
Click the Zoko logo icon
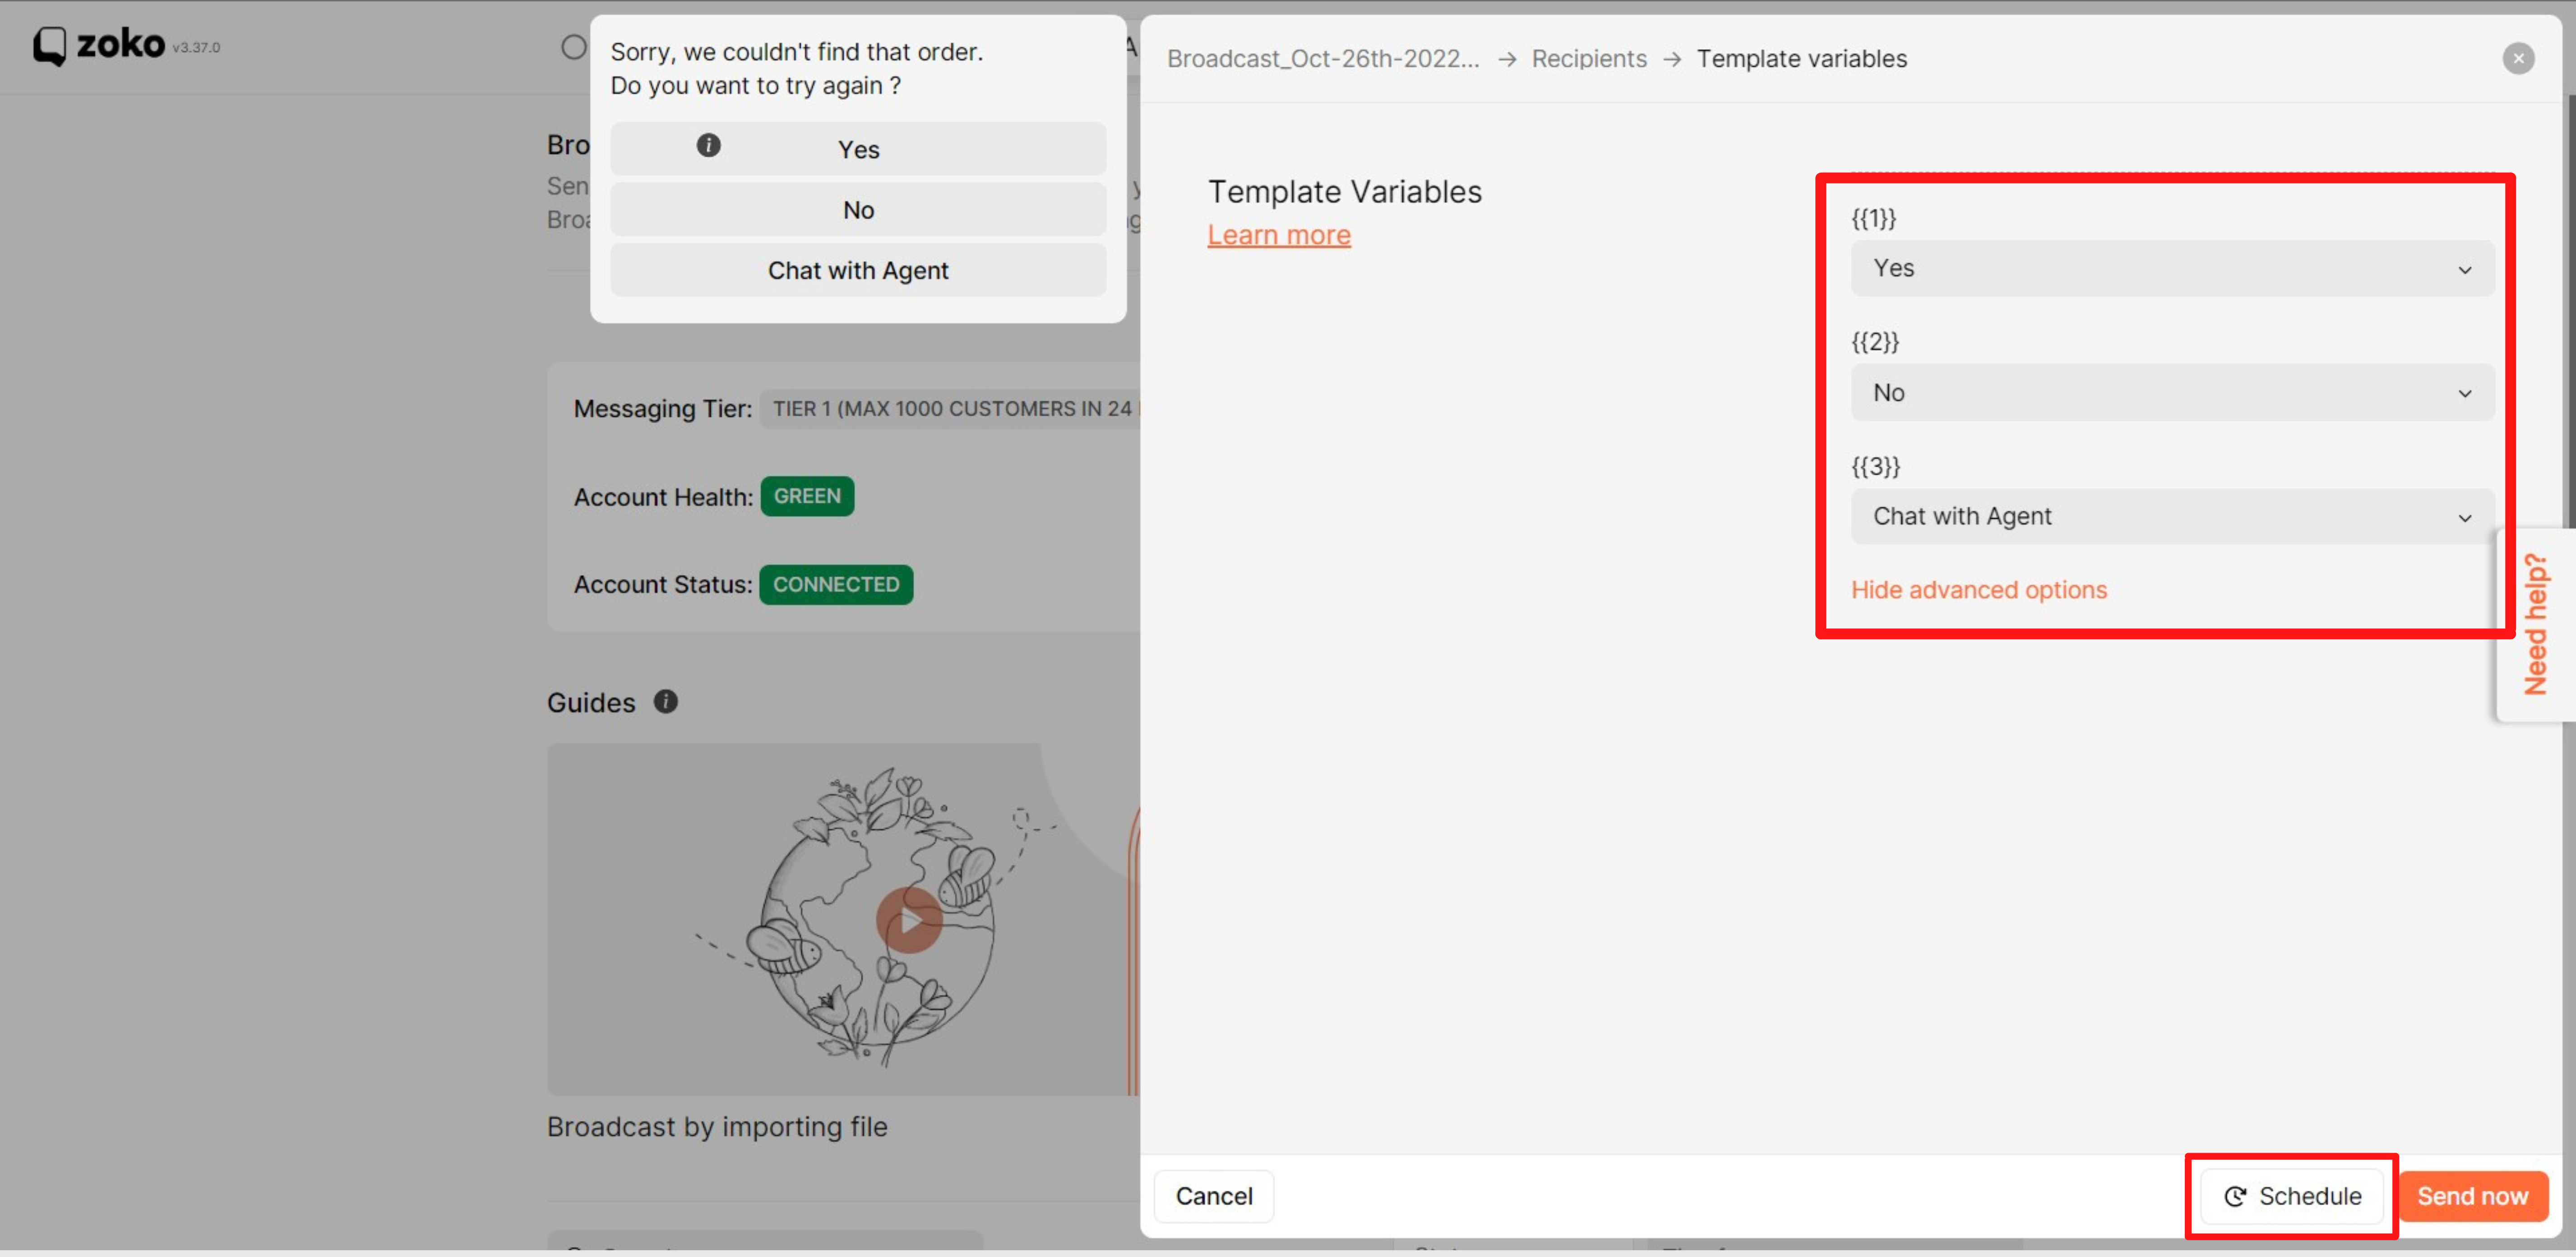click(x=50, y=45)
